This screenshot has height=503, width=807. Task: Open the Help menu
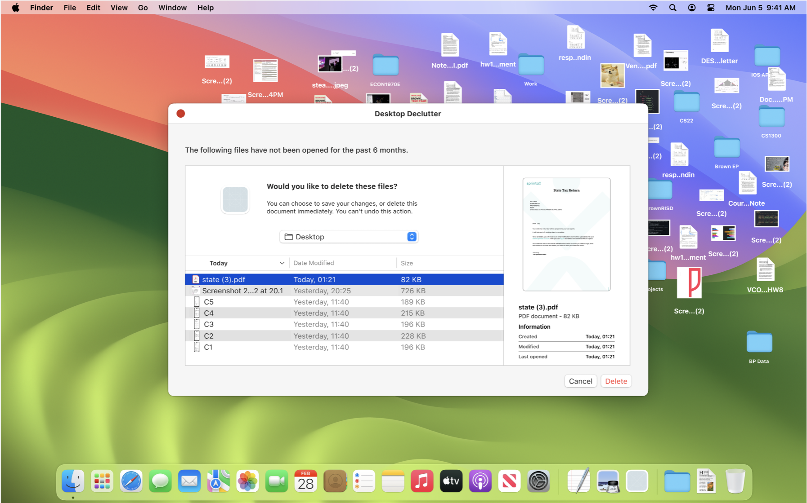[x=206, y=8]
